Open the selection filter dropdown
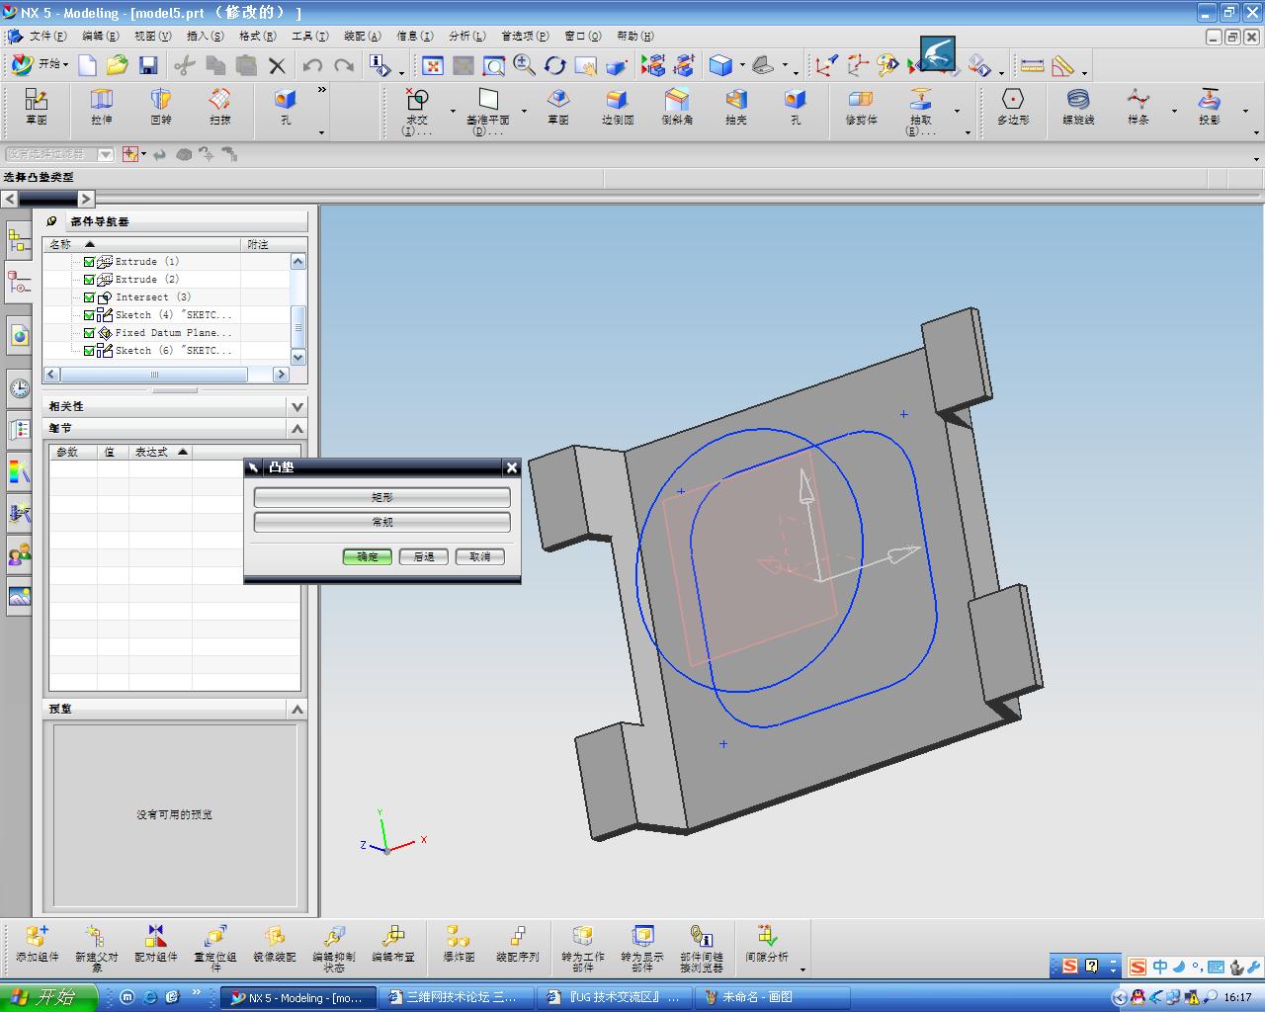This screenshot has width=1265, height=1012. pyautogui.click(x=106, y=154)
